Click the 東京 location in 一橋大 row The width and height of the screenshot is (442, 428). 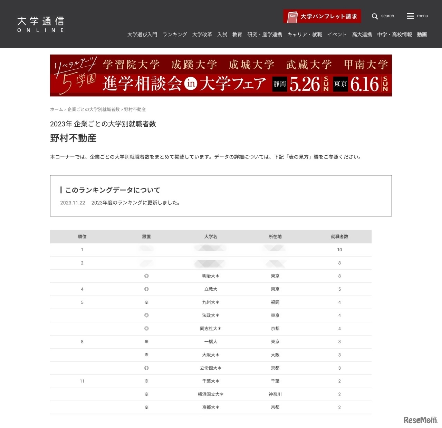275,342
